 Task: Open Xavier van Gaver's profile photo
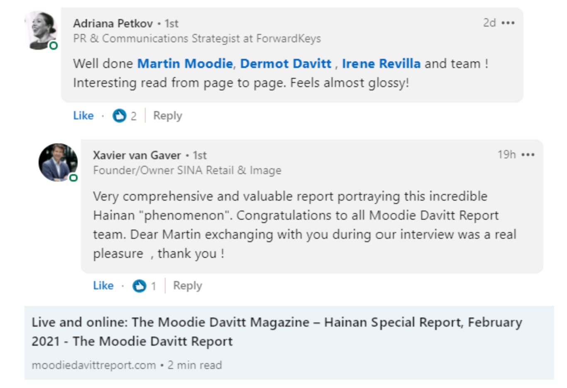tap(58, 162)
